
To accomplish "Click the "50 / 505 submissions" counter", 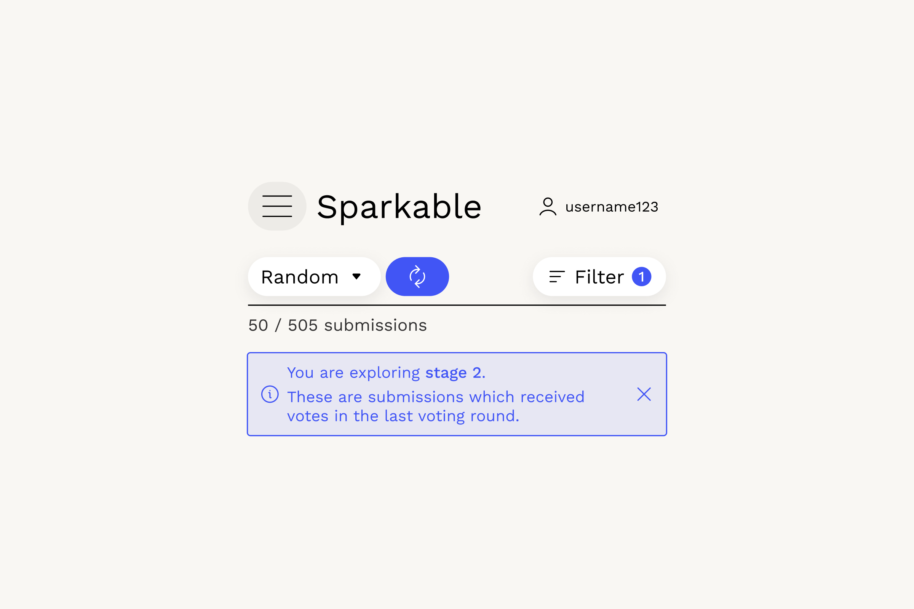I will tap(337, 325).
